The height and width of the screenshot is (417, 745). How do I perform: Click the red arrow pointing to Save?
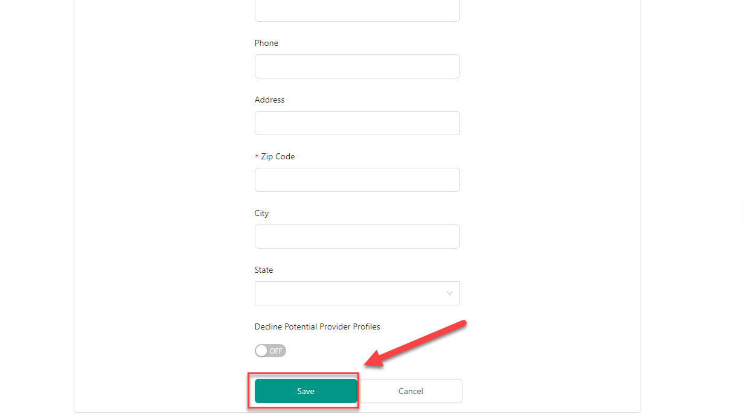click(x=415, y=344)
